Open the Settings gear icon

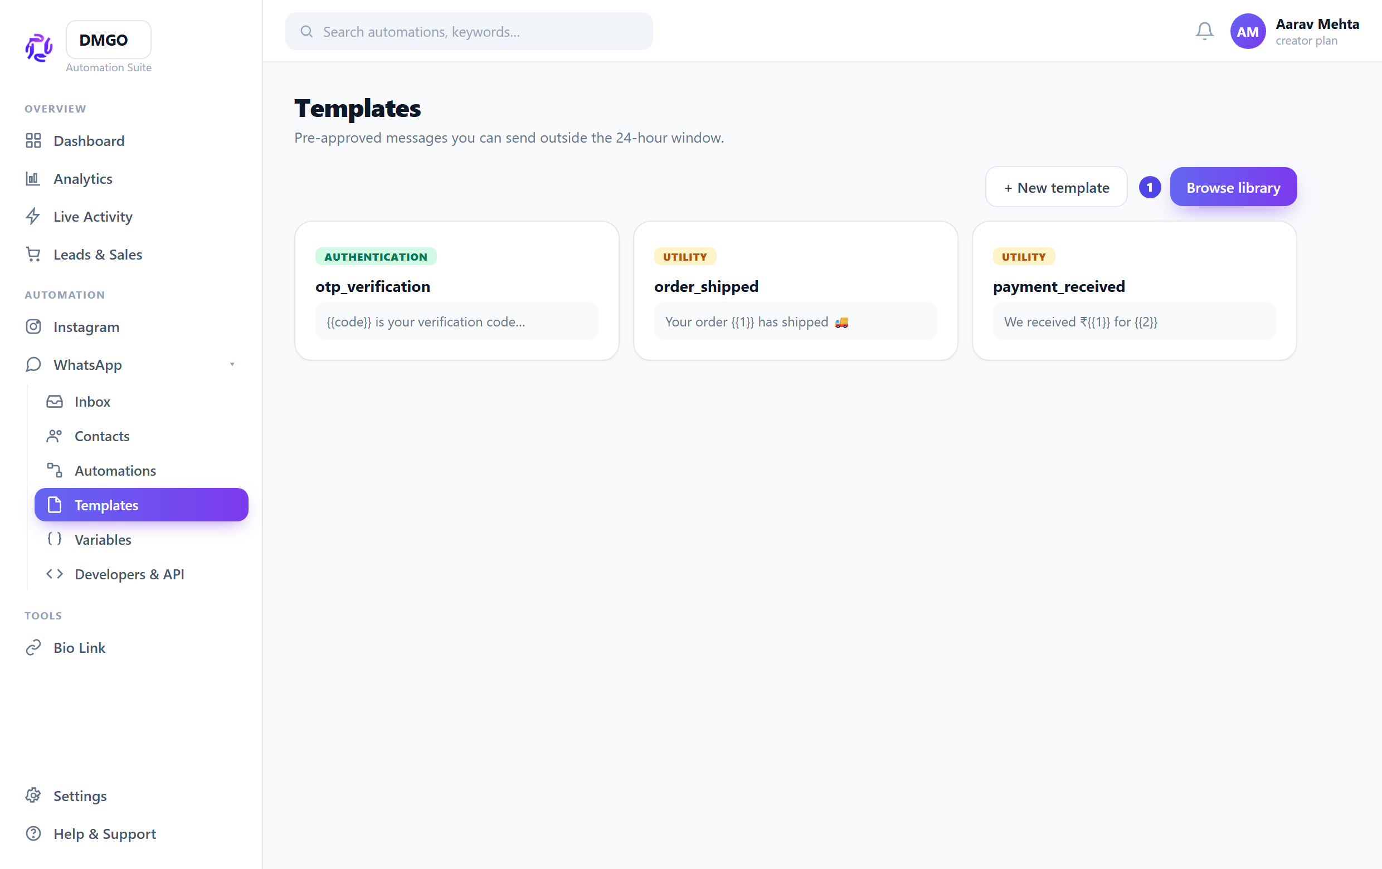click(x=33, y=795)
